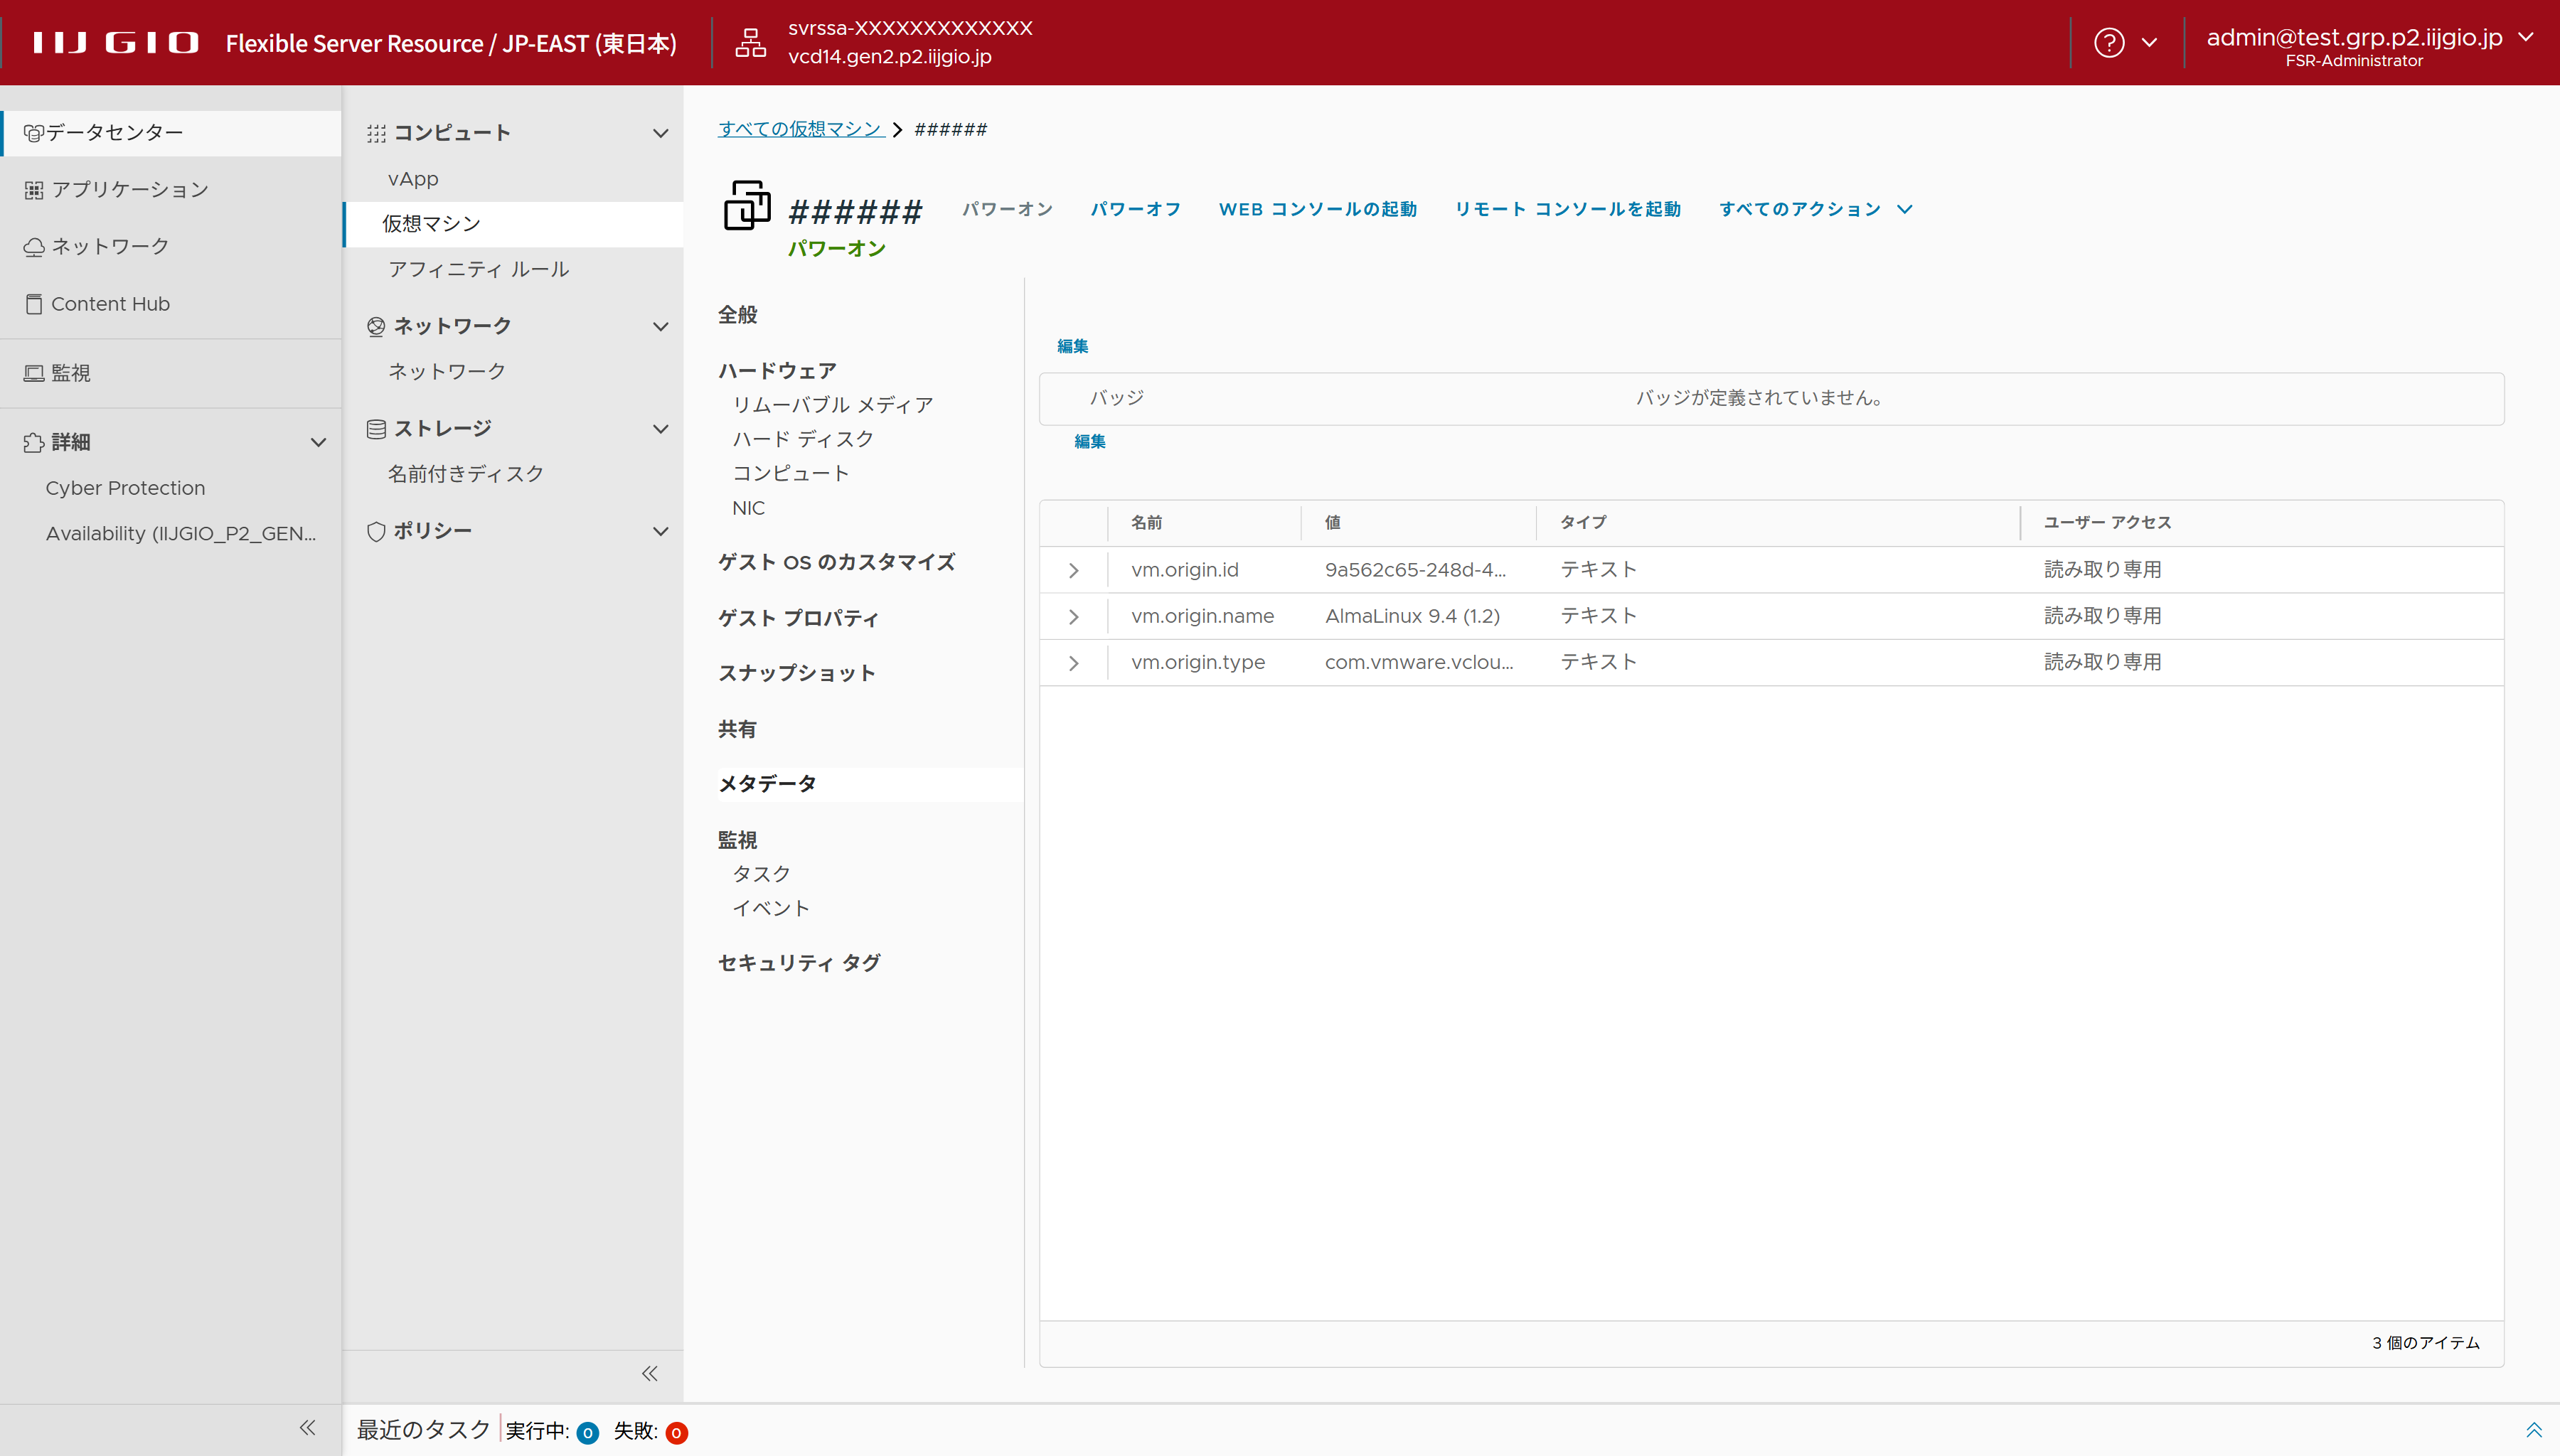The height and width of the screenshot is (1456, 2560).
Task: Expand the vm.origin.id metadata row
Action: 1073,570
